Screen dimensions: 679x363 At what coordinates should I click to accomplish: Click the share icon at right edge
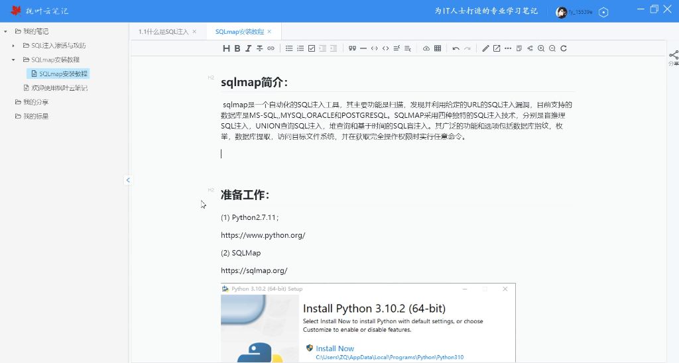point(674,56)
